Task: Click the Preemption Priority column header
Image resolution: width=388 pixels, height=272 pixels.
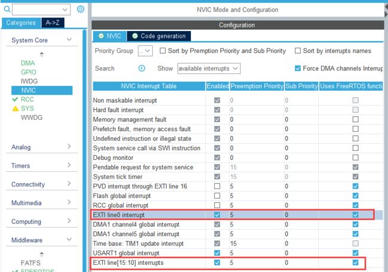Action: (255, 86)
